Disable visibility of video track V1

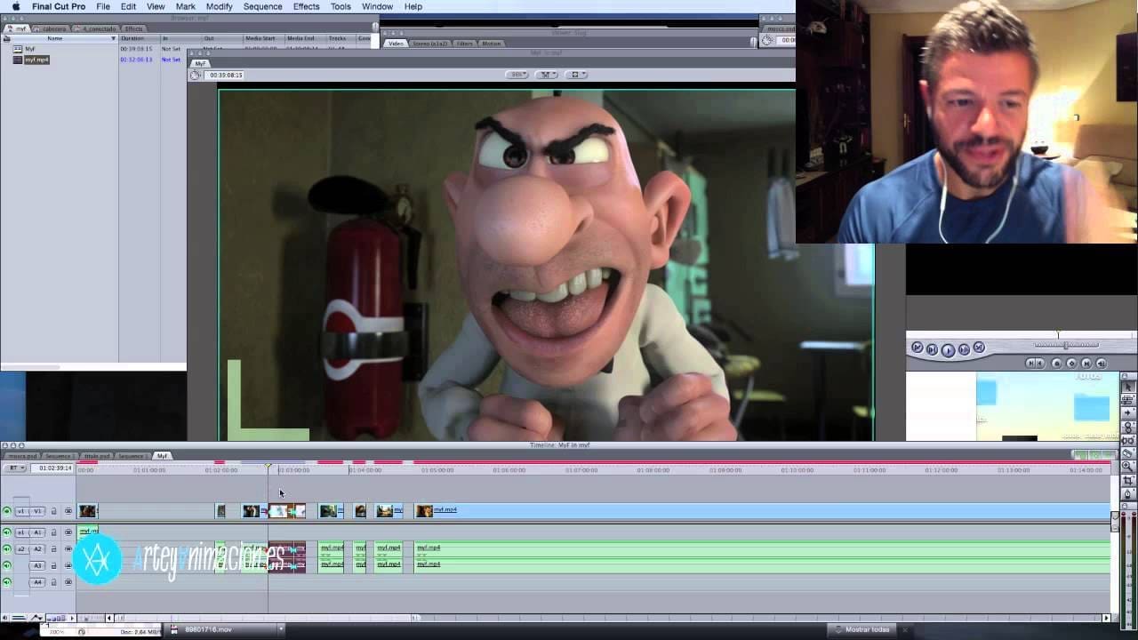(5, 510)
